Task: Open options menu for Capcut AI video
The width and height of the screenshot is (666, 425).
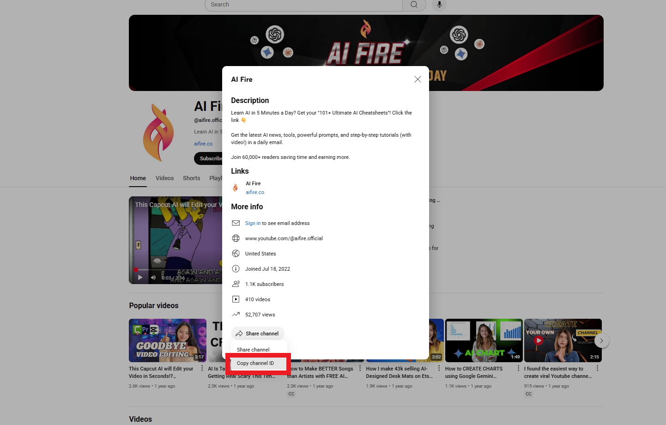Action: [202, 368]
